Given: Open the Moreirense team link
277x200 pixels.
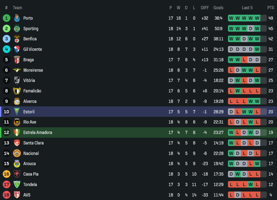Looking at the screenshot, I should [x=33, y=70].
